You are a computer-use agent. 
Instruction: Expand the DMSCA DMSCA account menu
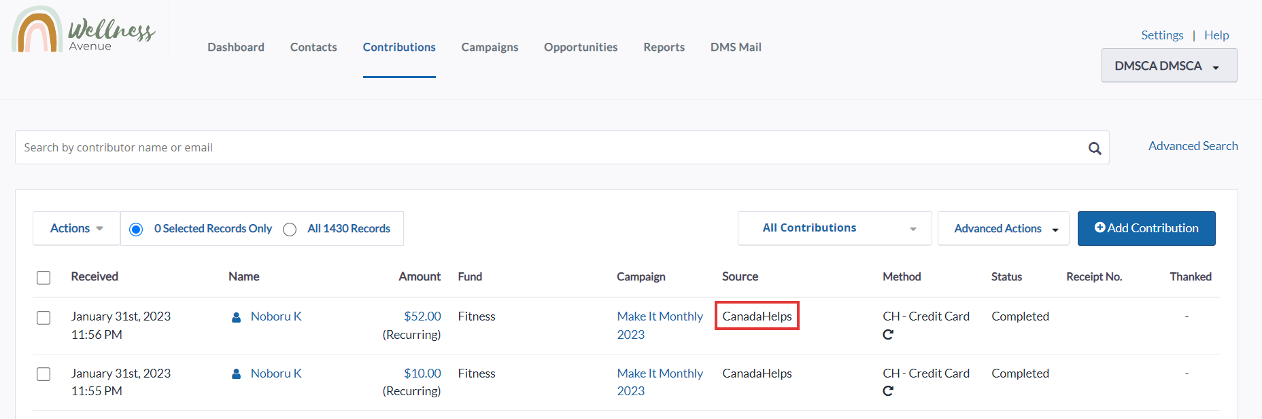pyautogui.click(x=1169, y=66)
